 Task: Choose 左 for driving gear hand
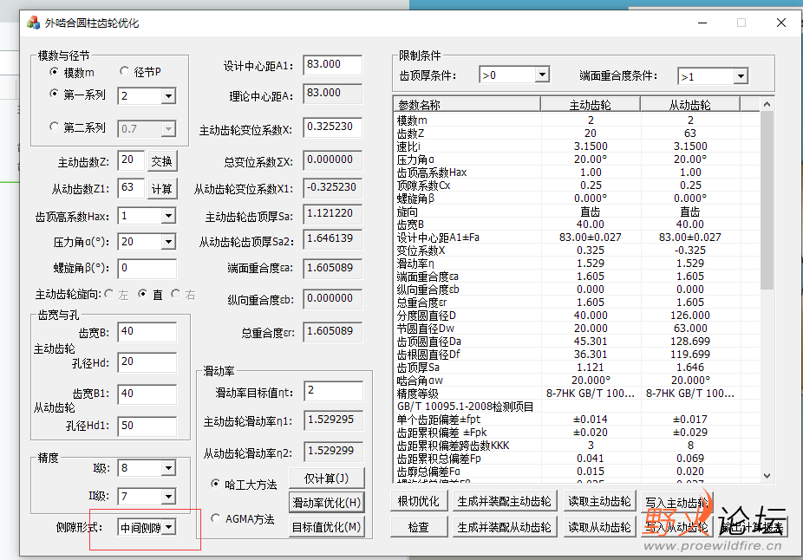pos(108,294)
